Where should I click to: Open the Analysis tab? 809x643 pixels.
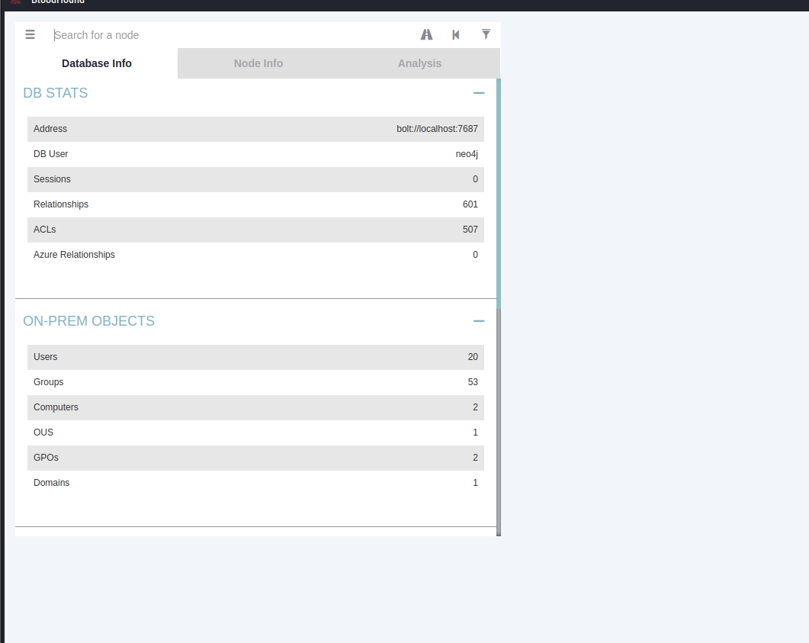coord(419,63)
